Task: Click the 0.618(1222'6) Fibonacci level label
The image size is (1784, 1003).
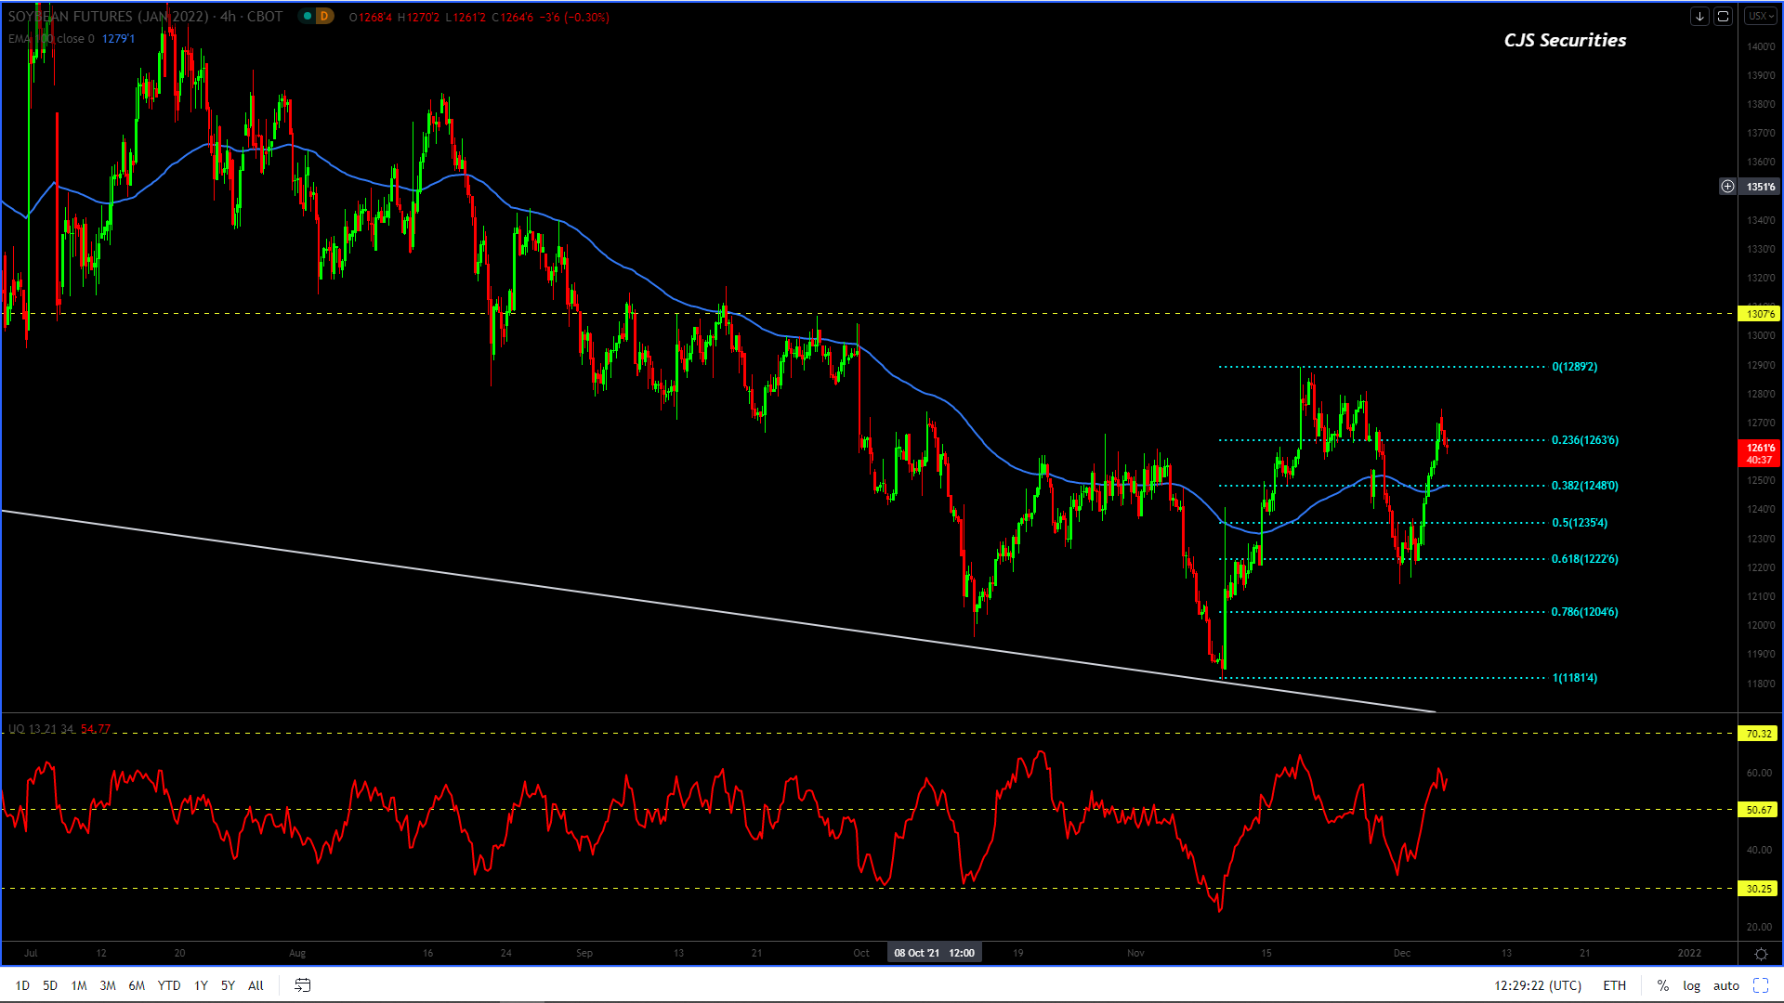Action: tap(1584, 559)
